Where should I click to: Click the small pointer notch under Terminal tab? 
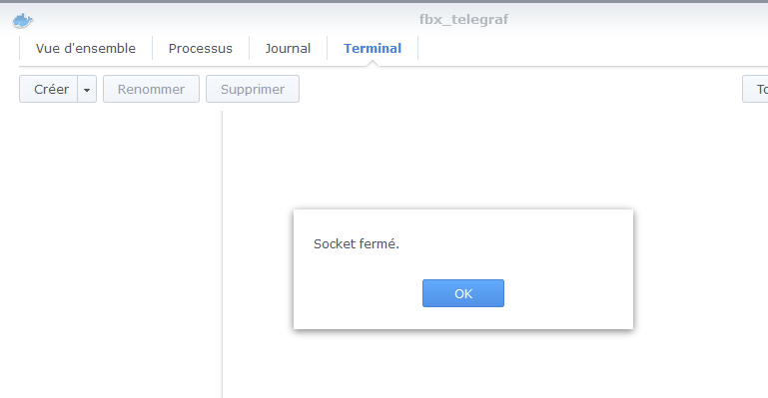point(373,64)
